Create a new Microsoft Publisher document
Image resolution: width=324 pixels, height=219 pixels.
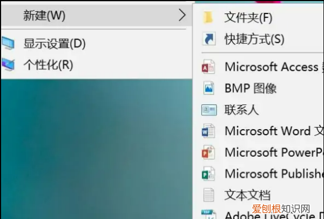274,174
